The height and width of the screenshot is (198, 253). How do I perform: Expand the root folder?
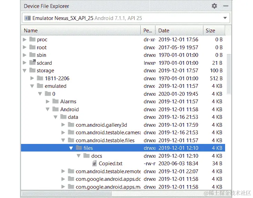[x=24, y=47]
